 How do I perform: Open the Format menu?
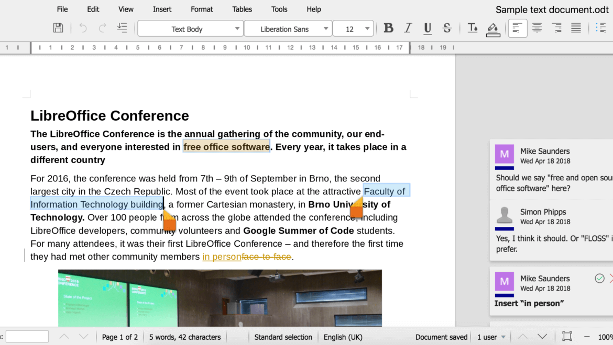(202, 9)
